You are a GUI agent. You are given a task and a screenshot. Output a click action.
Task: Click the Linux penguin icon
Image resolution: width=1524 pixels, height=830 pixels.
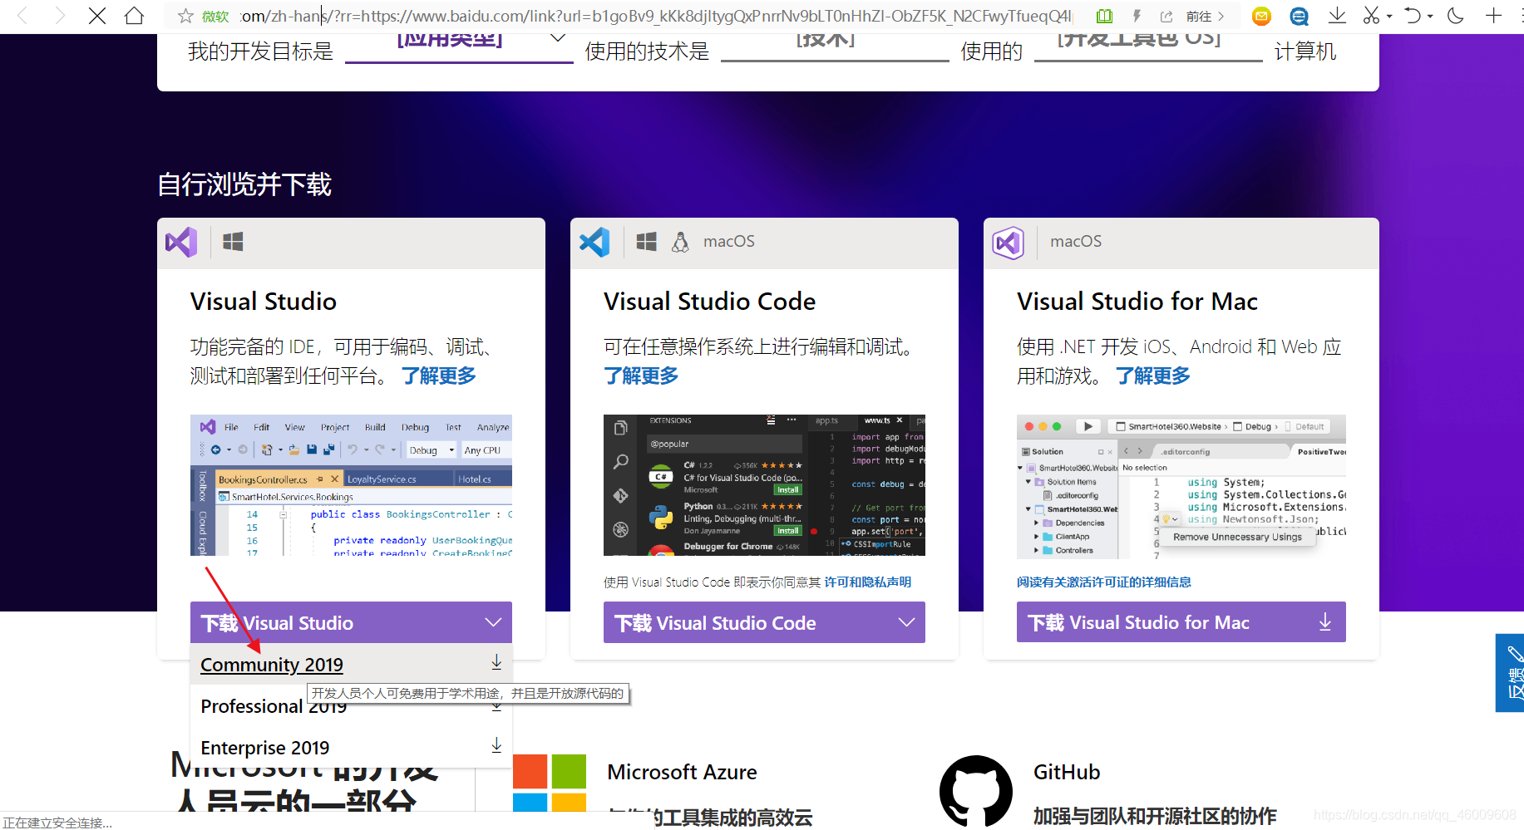680,242
